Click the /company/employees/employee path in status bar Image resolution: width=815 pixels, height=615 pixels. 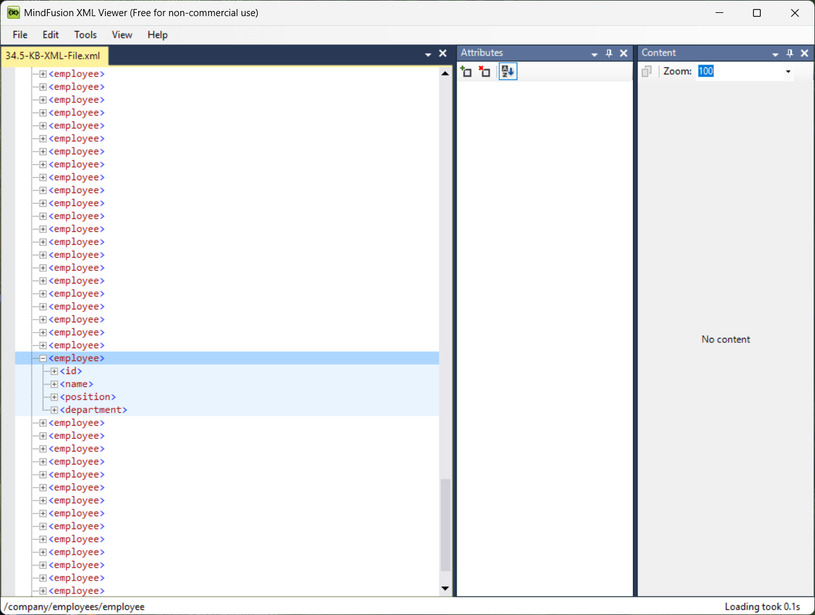click(x=74, y=607)
